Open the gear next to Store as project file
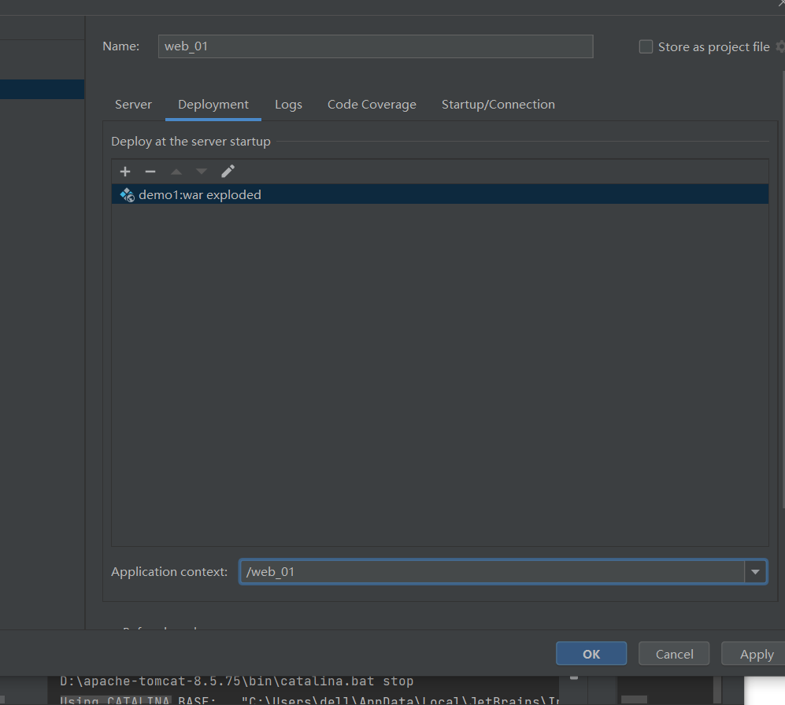 click(x=780, y=46)
